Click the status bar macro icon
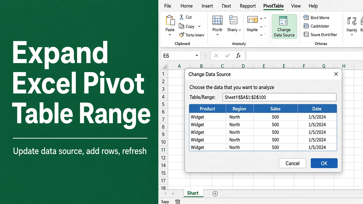The height and width of the screenshot is (204, 363). 178,202
